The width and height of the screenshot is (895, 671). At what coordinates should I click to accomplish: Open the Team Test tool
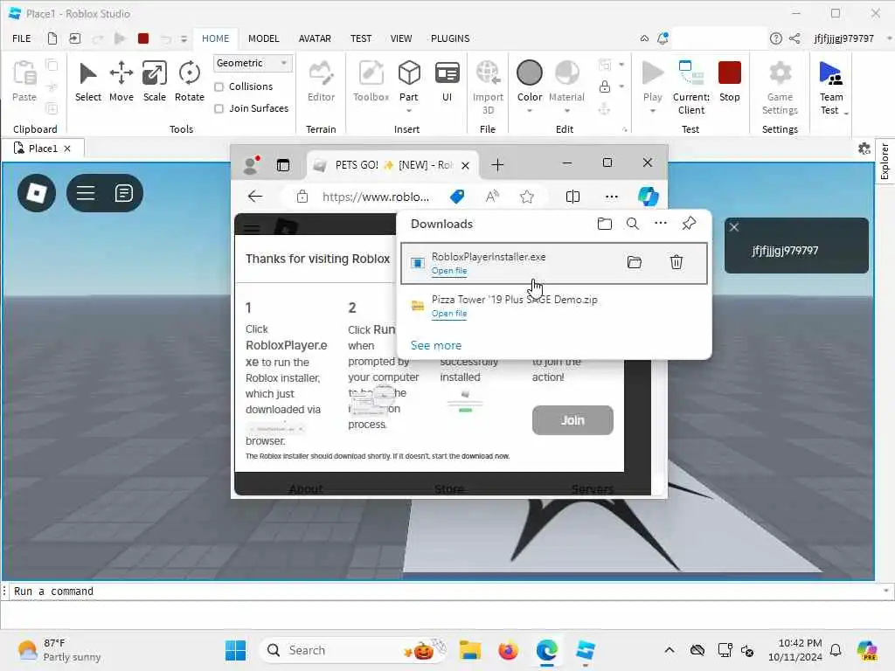830,86
